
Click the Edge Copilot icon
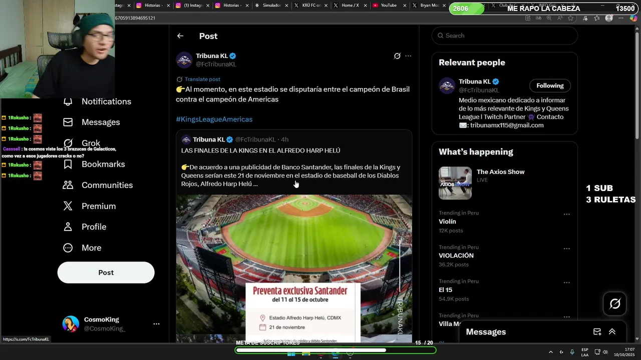click(633, 18)
